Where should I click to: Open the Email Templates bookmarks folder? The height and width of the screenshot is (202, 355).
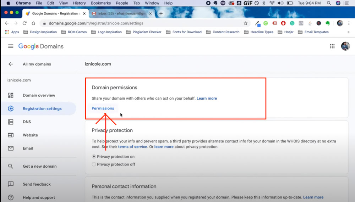pyautogui.click(x=313, y=32)
